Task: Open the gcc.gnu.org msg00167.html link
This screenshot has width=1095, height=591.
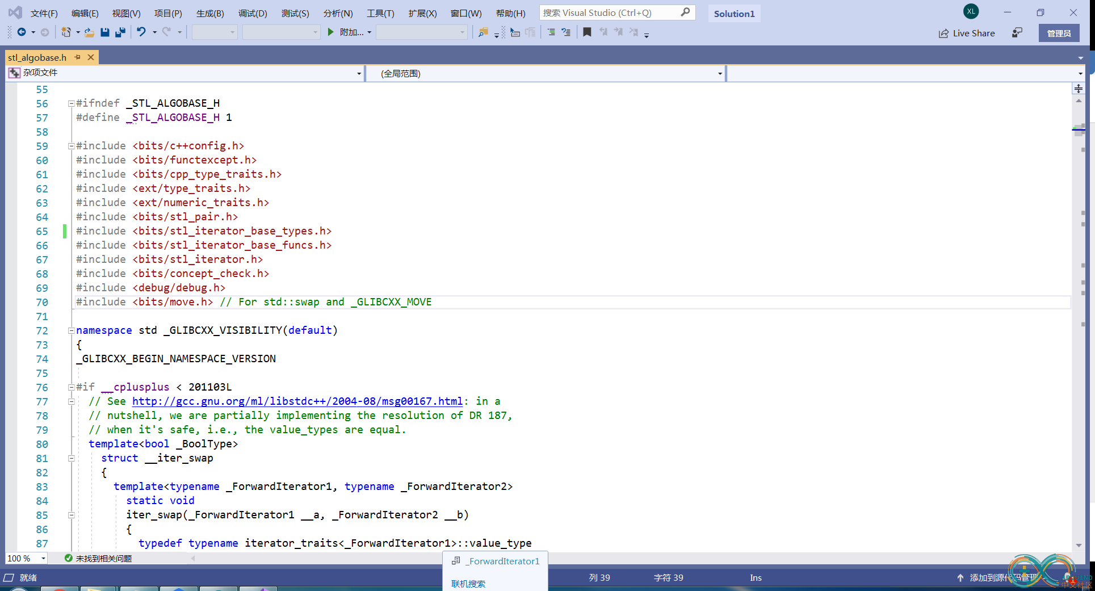Action: pos(297,401)
